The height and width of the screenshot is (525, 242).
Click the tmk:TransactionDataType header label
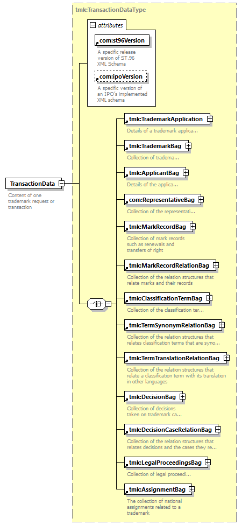(111, 10)
